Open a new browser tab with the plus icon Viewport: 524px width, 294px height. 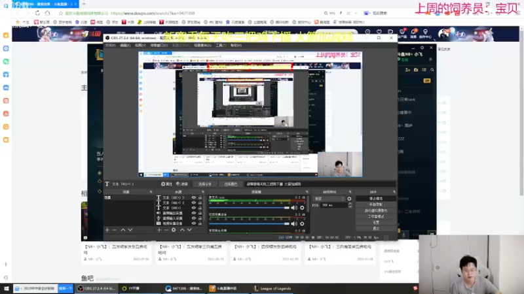[84, 4]
